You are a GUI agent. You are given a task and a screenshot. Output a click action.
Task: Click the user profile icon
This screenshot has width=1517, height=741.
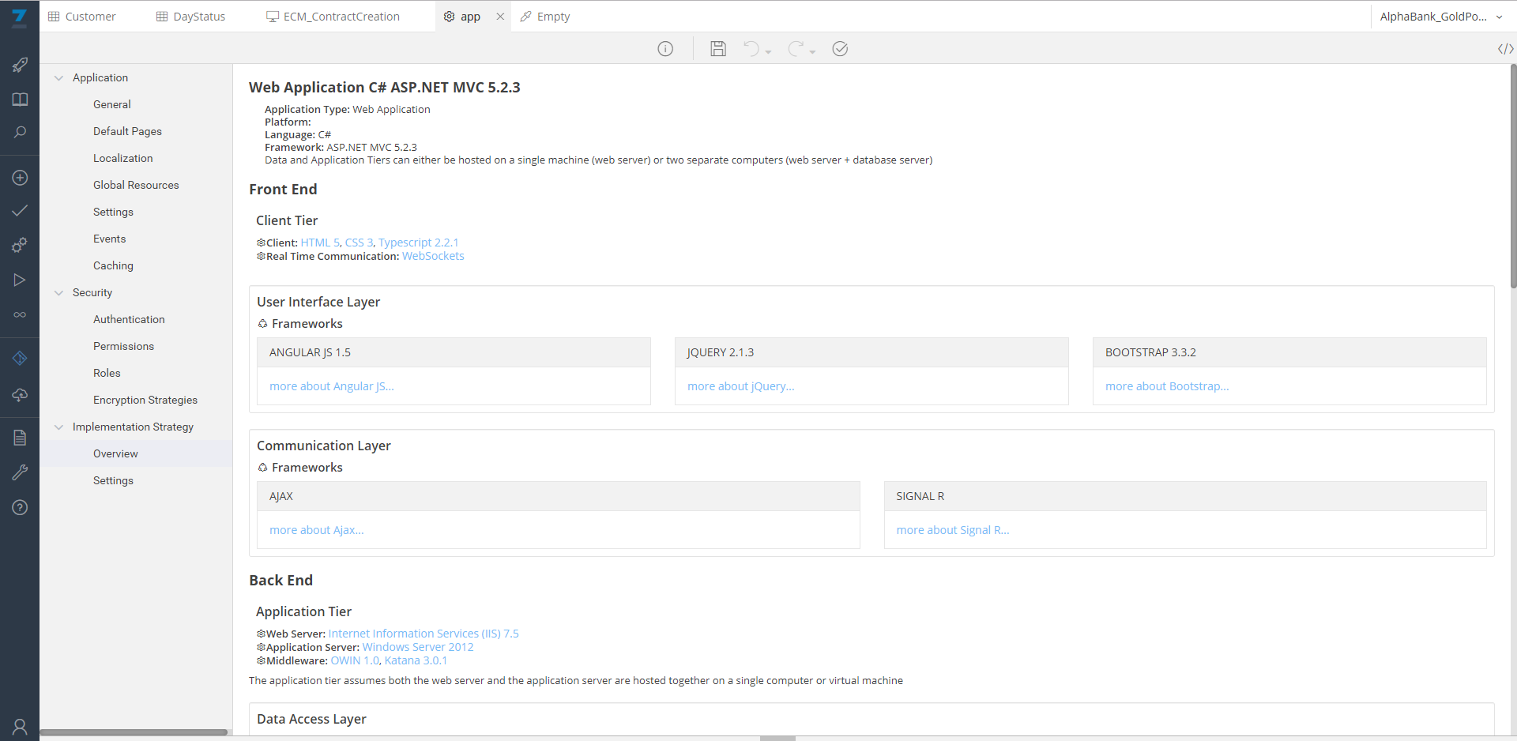click(x=20, y=726)
